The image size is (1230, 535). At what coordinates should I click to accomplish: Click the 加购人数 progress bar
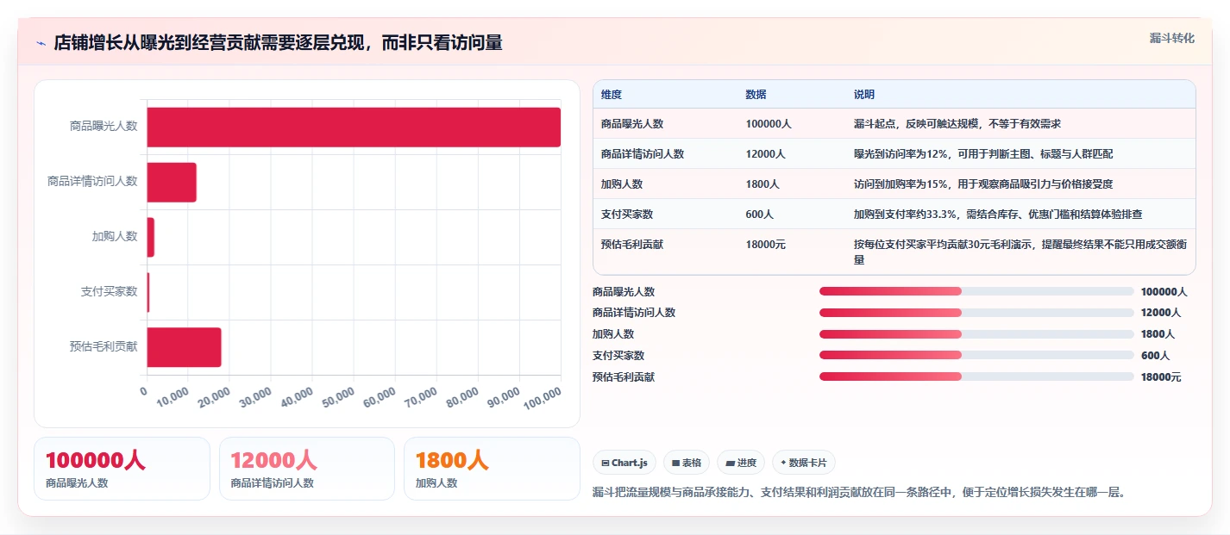976,334
